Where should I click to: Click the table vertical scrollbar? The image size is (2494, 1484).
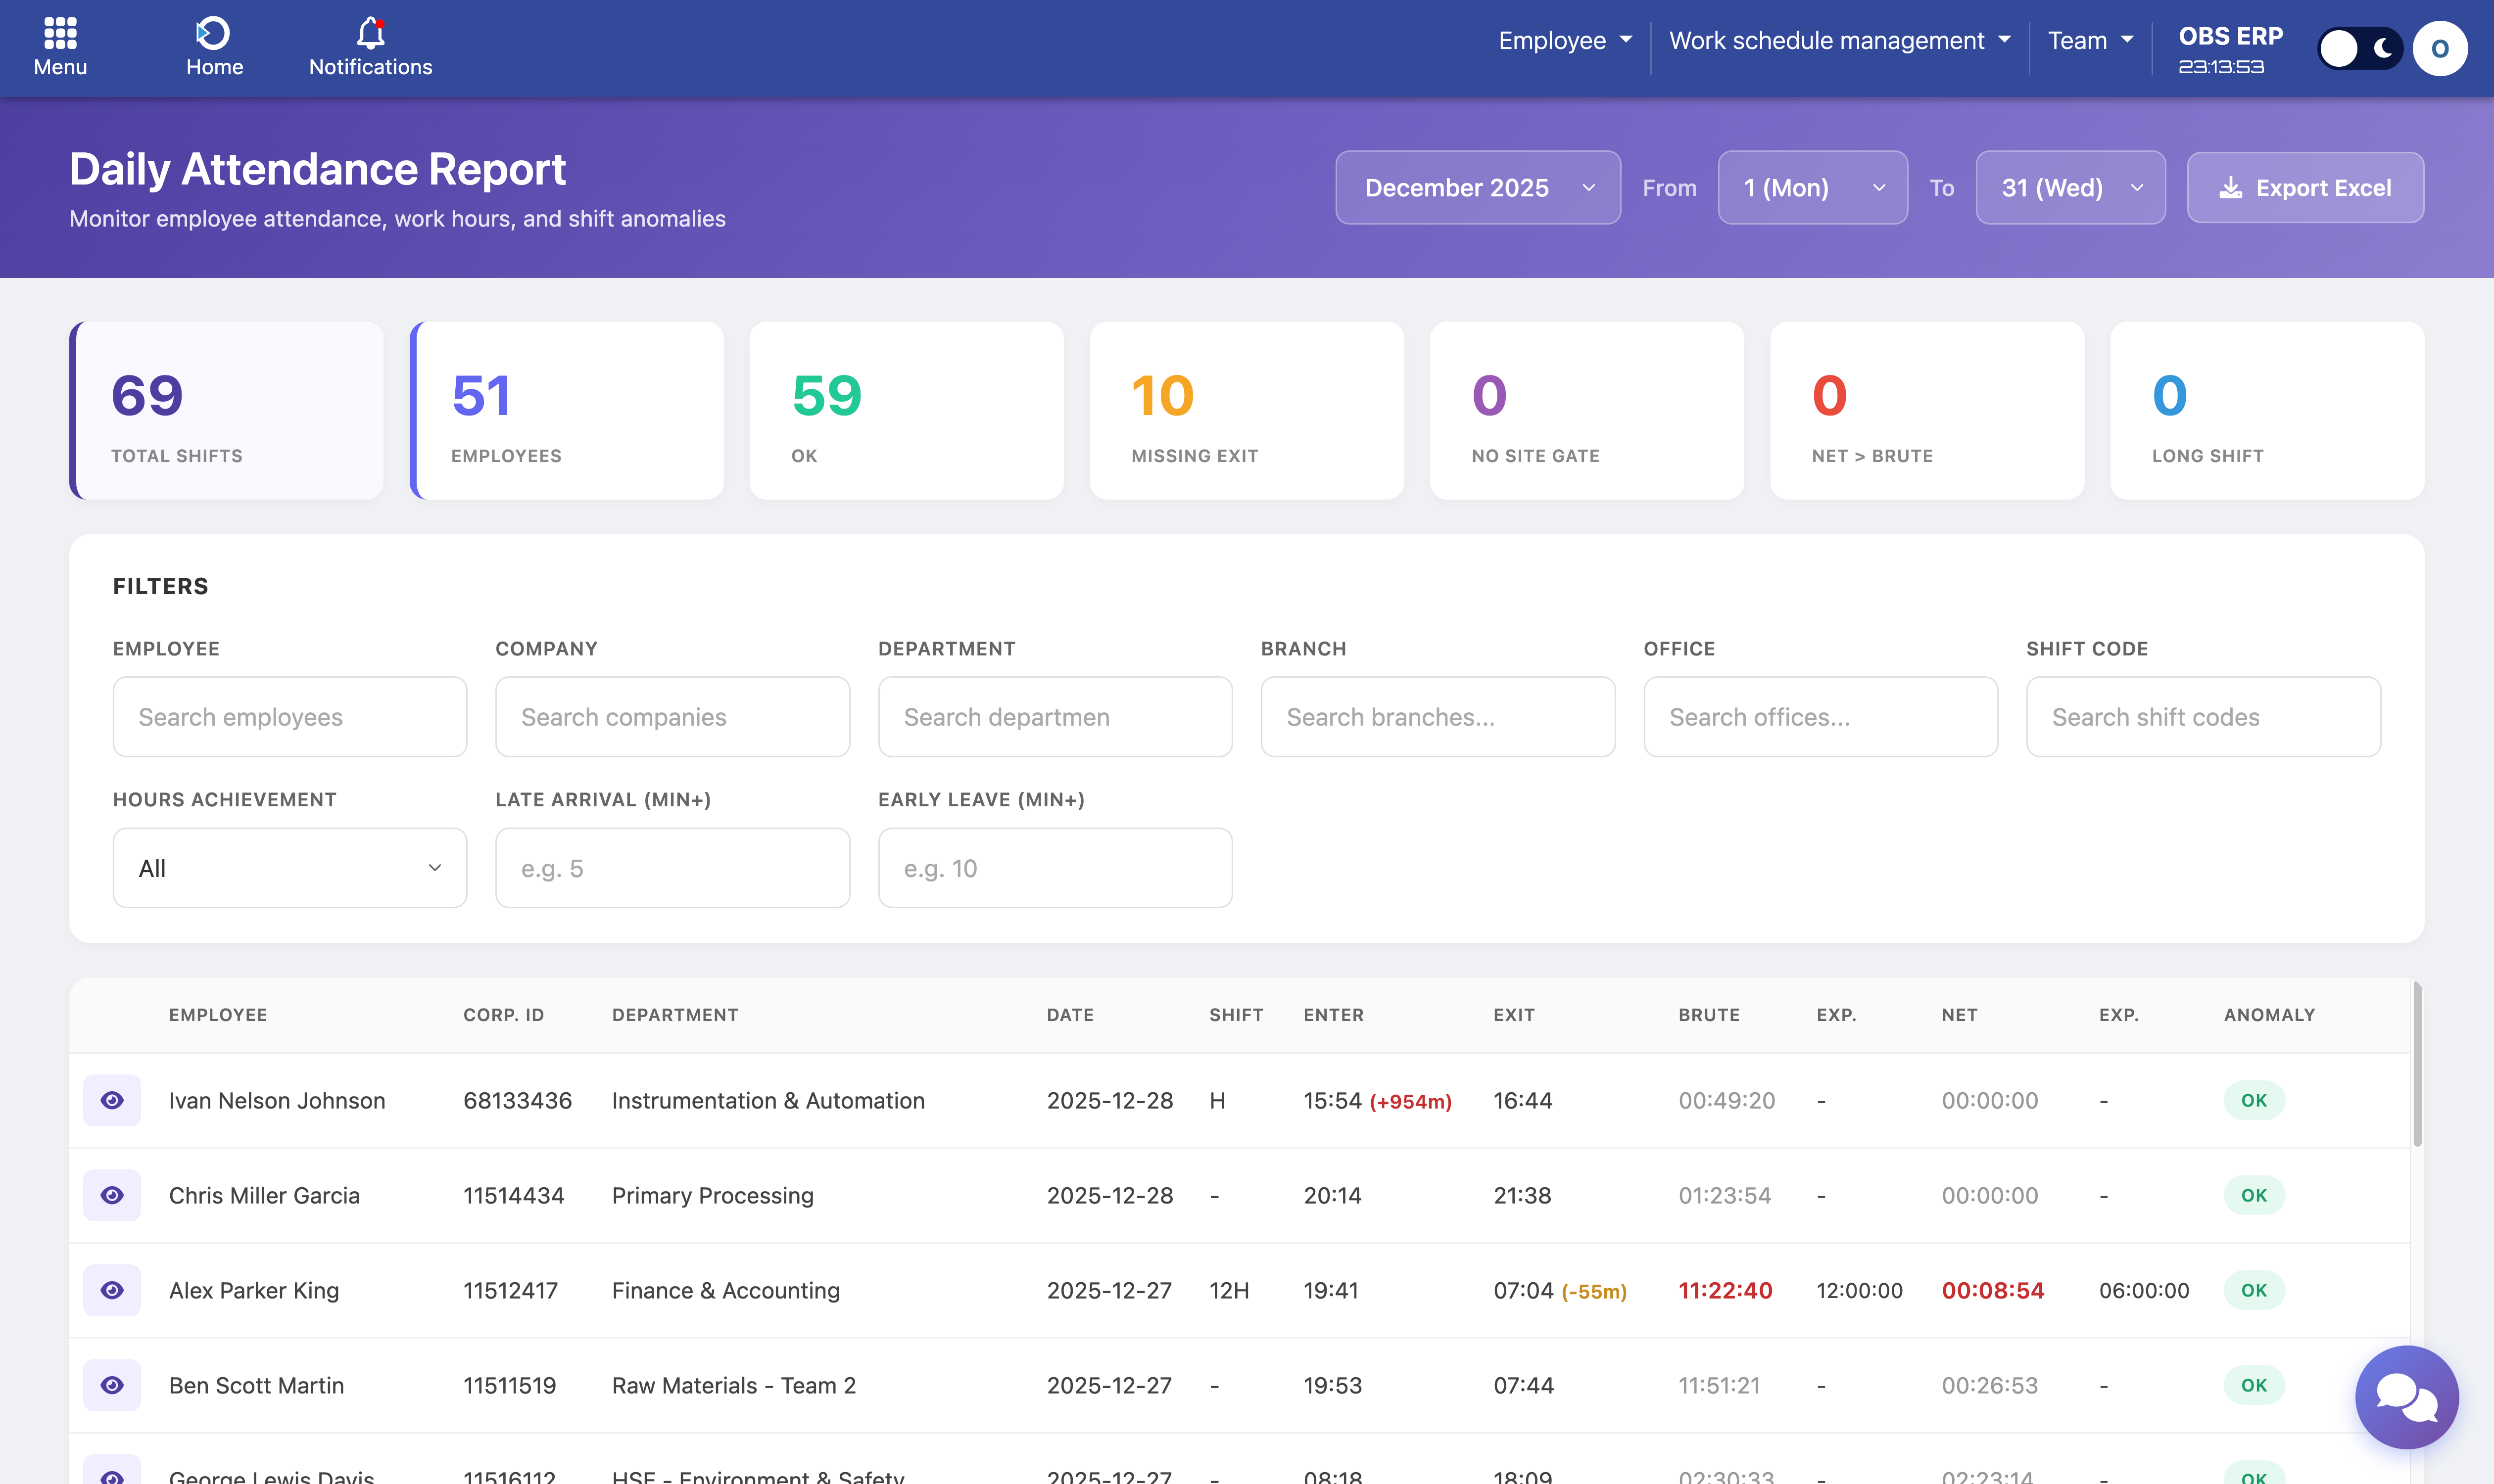2417,1065
